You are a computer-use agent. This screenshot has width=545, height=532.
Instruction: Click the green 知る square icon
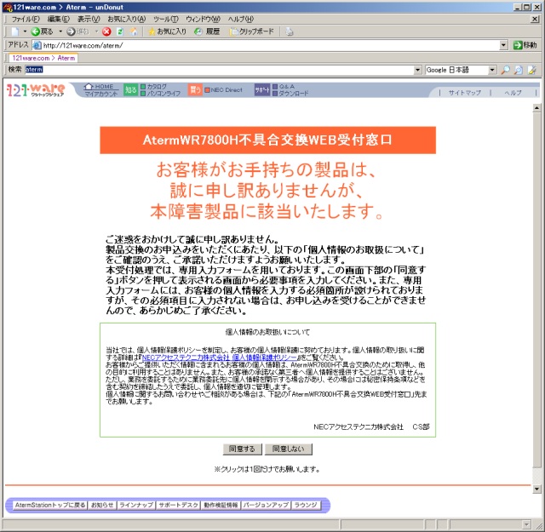point(131,90)
